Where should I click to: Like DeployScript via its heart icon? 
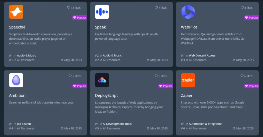click(x=156, y=76)
